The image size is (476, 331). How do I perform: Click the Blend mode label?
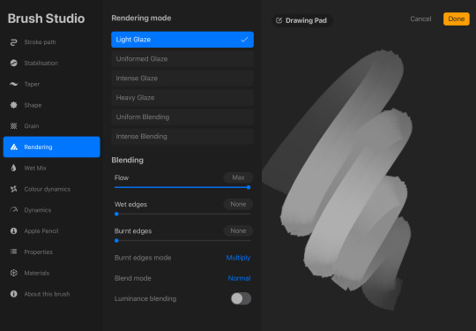click(x=132, y=278)
